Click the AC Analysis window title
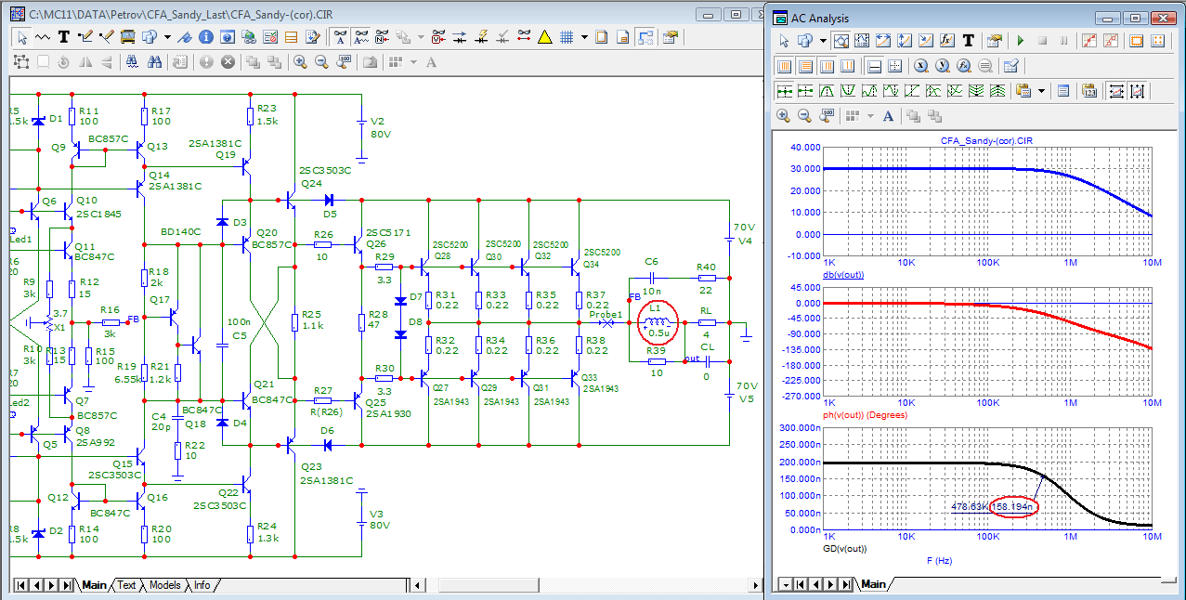This screenshot has width=1186, height=600. 819,18
